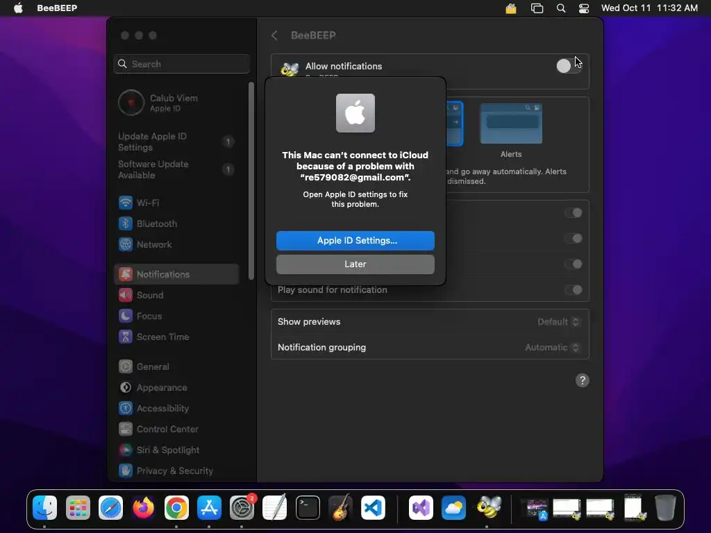Select Bluetooth in the sidebar
This screenshot has height=533, width=711.
pyautogui.click(x=177, y=223)
